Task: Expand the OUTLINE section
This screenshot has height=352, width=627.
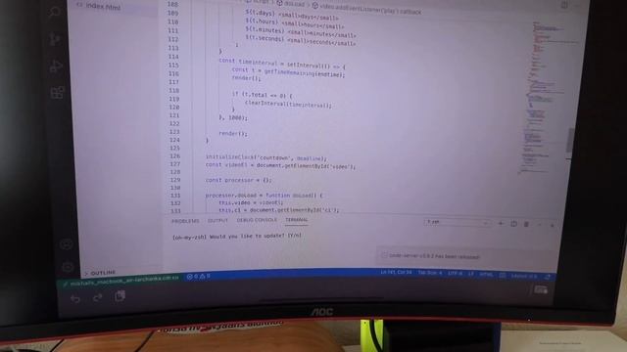Action: coord(100,273)
